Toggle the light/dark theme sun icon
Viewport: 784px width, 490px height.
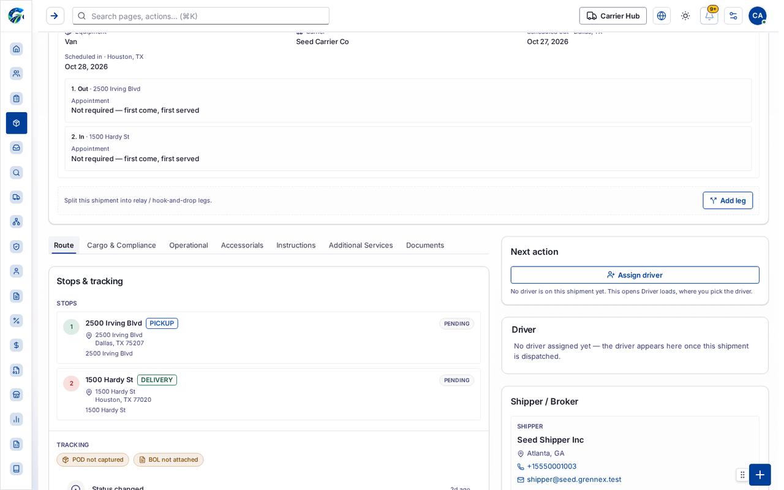685,16
